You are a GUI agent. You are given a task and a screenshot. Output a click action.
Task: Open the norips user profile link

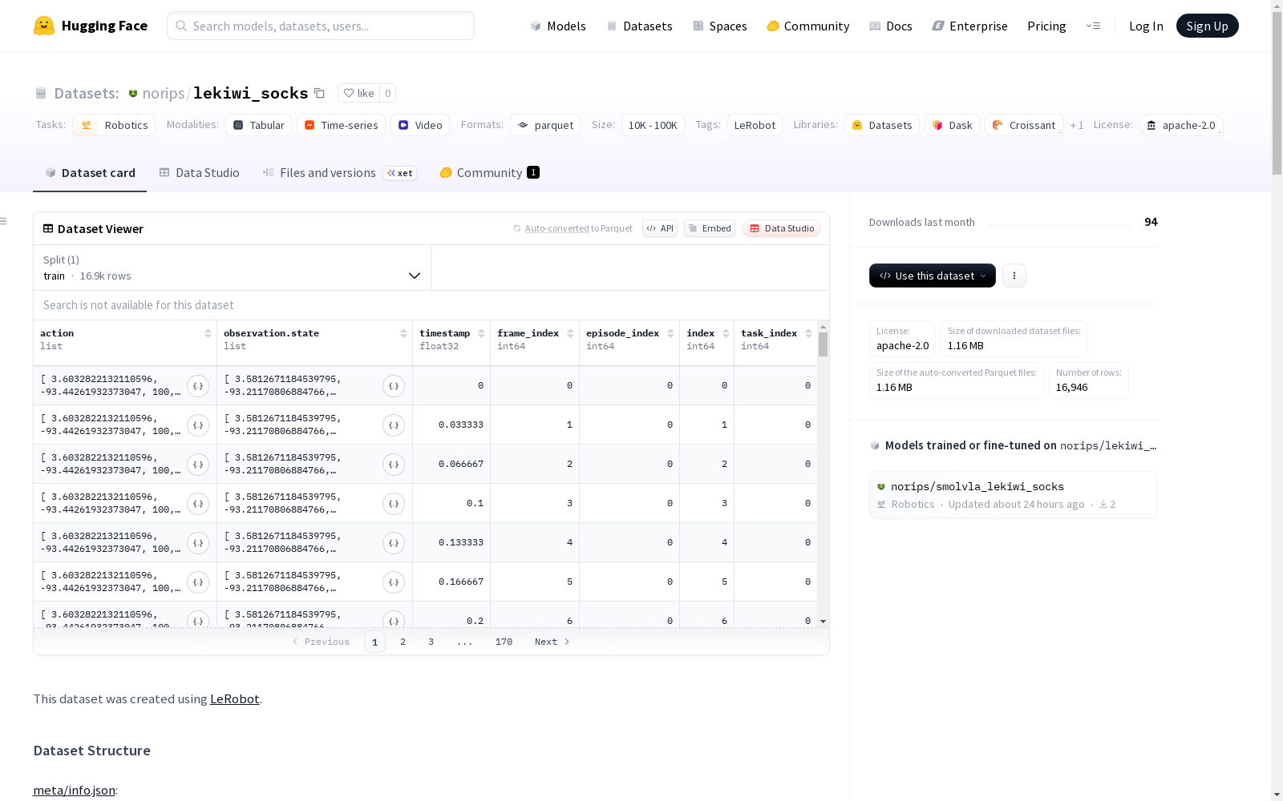click(164, 93)
